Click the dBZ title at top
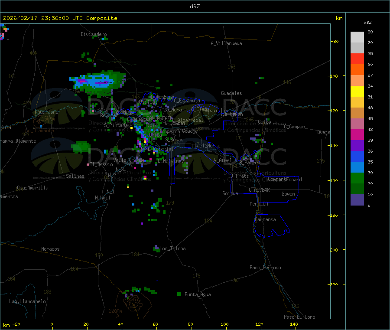Screen dimensions: 390x330 tap(195, 7)
